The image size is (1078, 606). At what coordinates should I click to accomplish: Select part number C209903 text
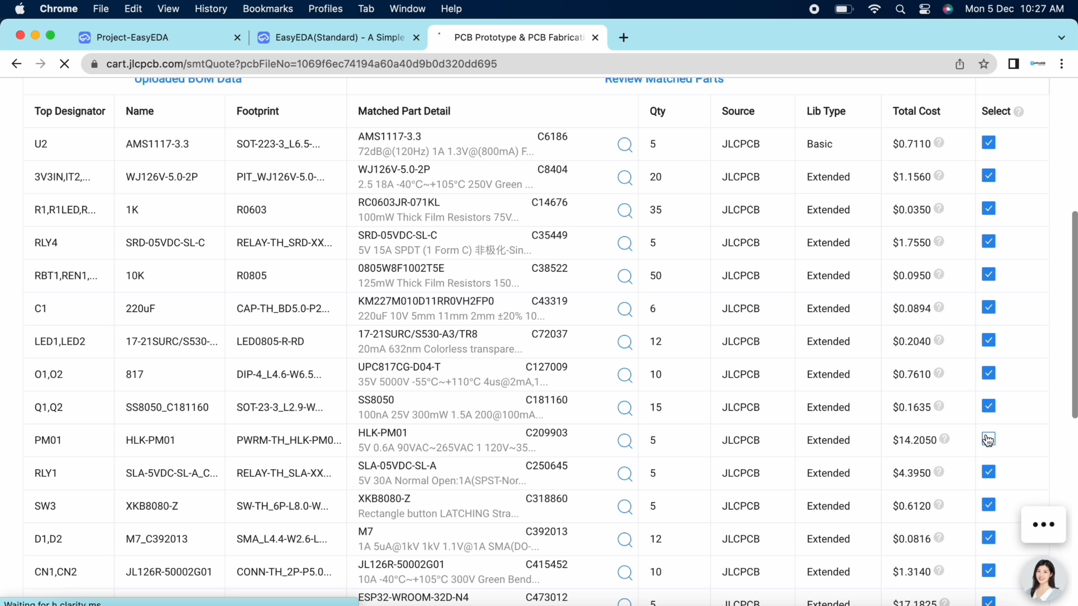click(546, 433)
